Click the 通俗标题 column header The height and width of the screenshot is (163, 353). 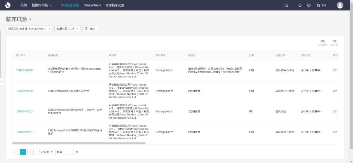[53, 55]
